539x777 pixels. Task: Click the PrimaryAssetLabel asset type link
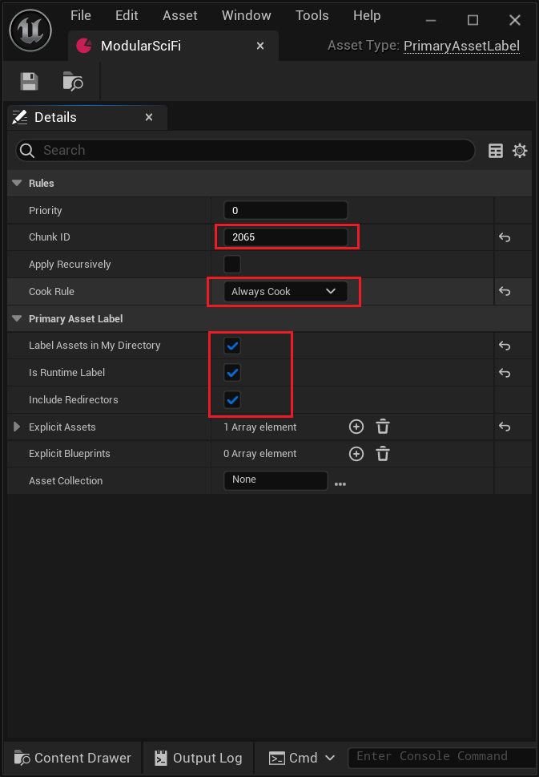(461, 46)
